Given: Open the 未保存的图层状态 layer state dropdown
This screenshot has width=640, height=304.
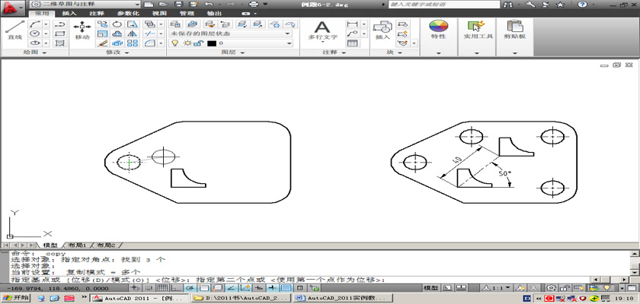Looking at the screenshot, I should [230, 33].
